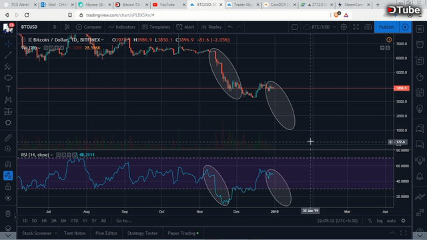Open the icons drawing tool

click(x=8, y=123)
